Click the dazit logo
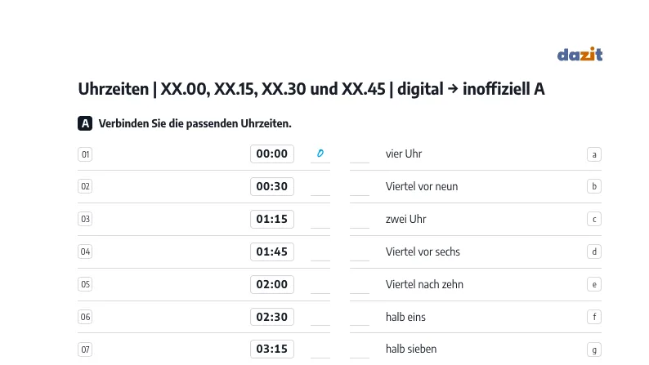 580,54
